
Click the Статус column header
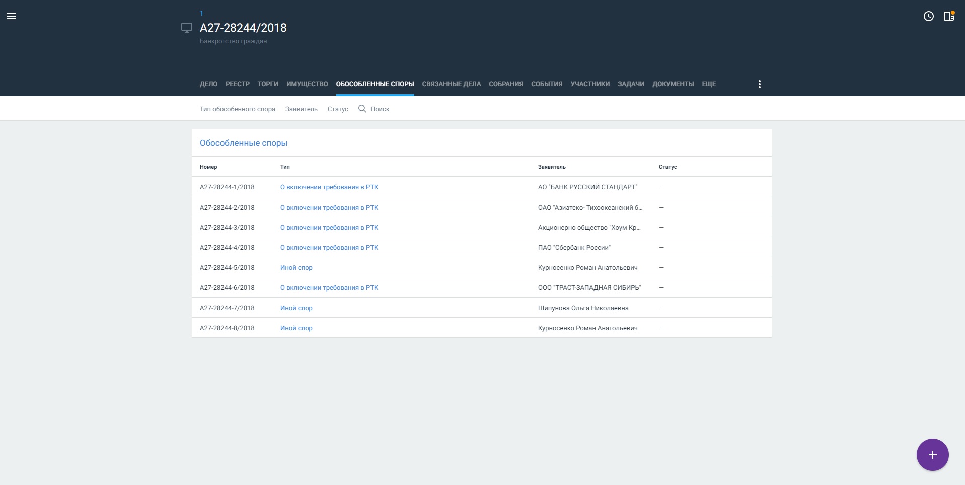667,167
